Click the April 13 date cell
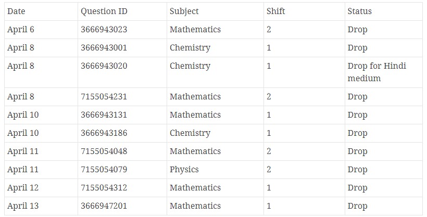This screenshot has width=427, height=217. click(x=23, y=206)
